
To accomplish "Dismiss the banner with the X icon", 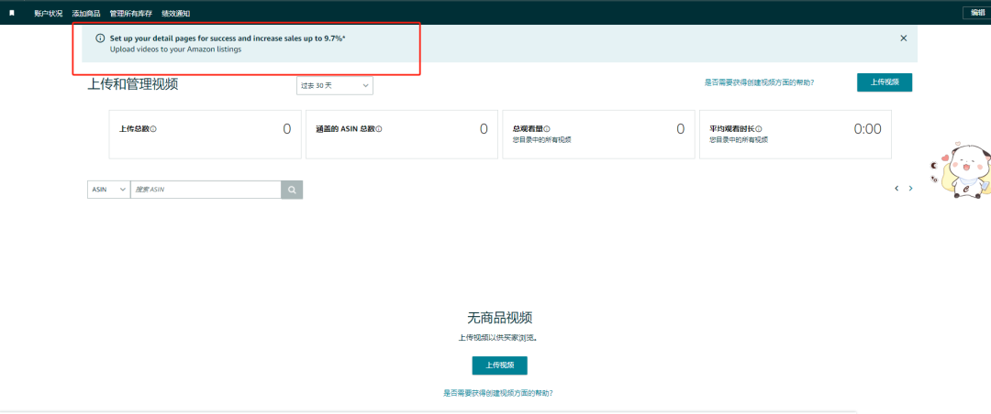I will tap(904, 38).
